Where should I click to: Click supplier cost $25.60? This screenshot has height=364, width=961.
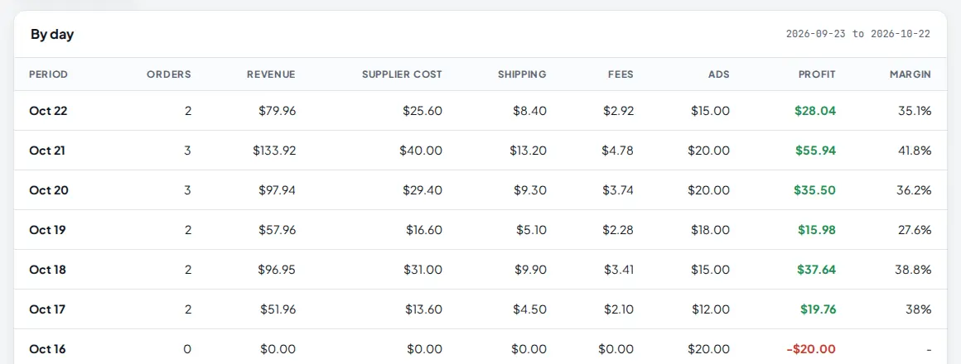pyautogui.click(x=423, y=111)
